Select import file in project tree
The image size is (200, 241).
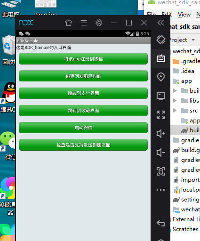click(186, 180)
